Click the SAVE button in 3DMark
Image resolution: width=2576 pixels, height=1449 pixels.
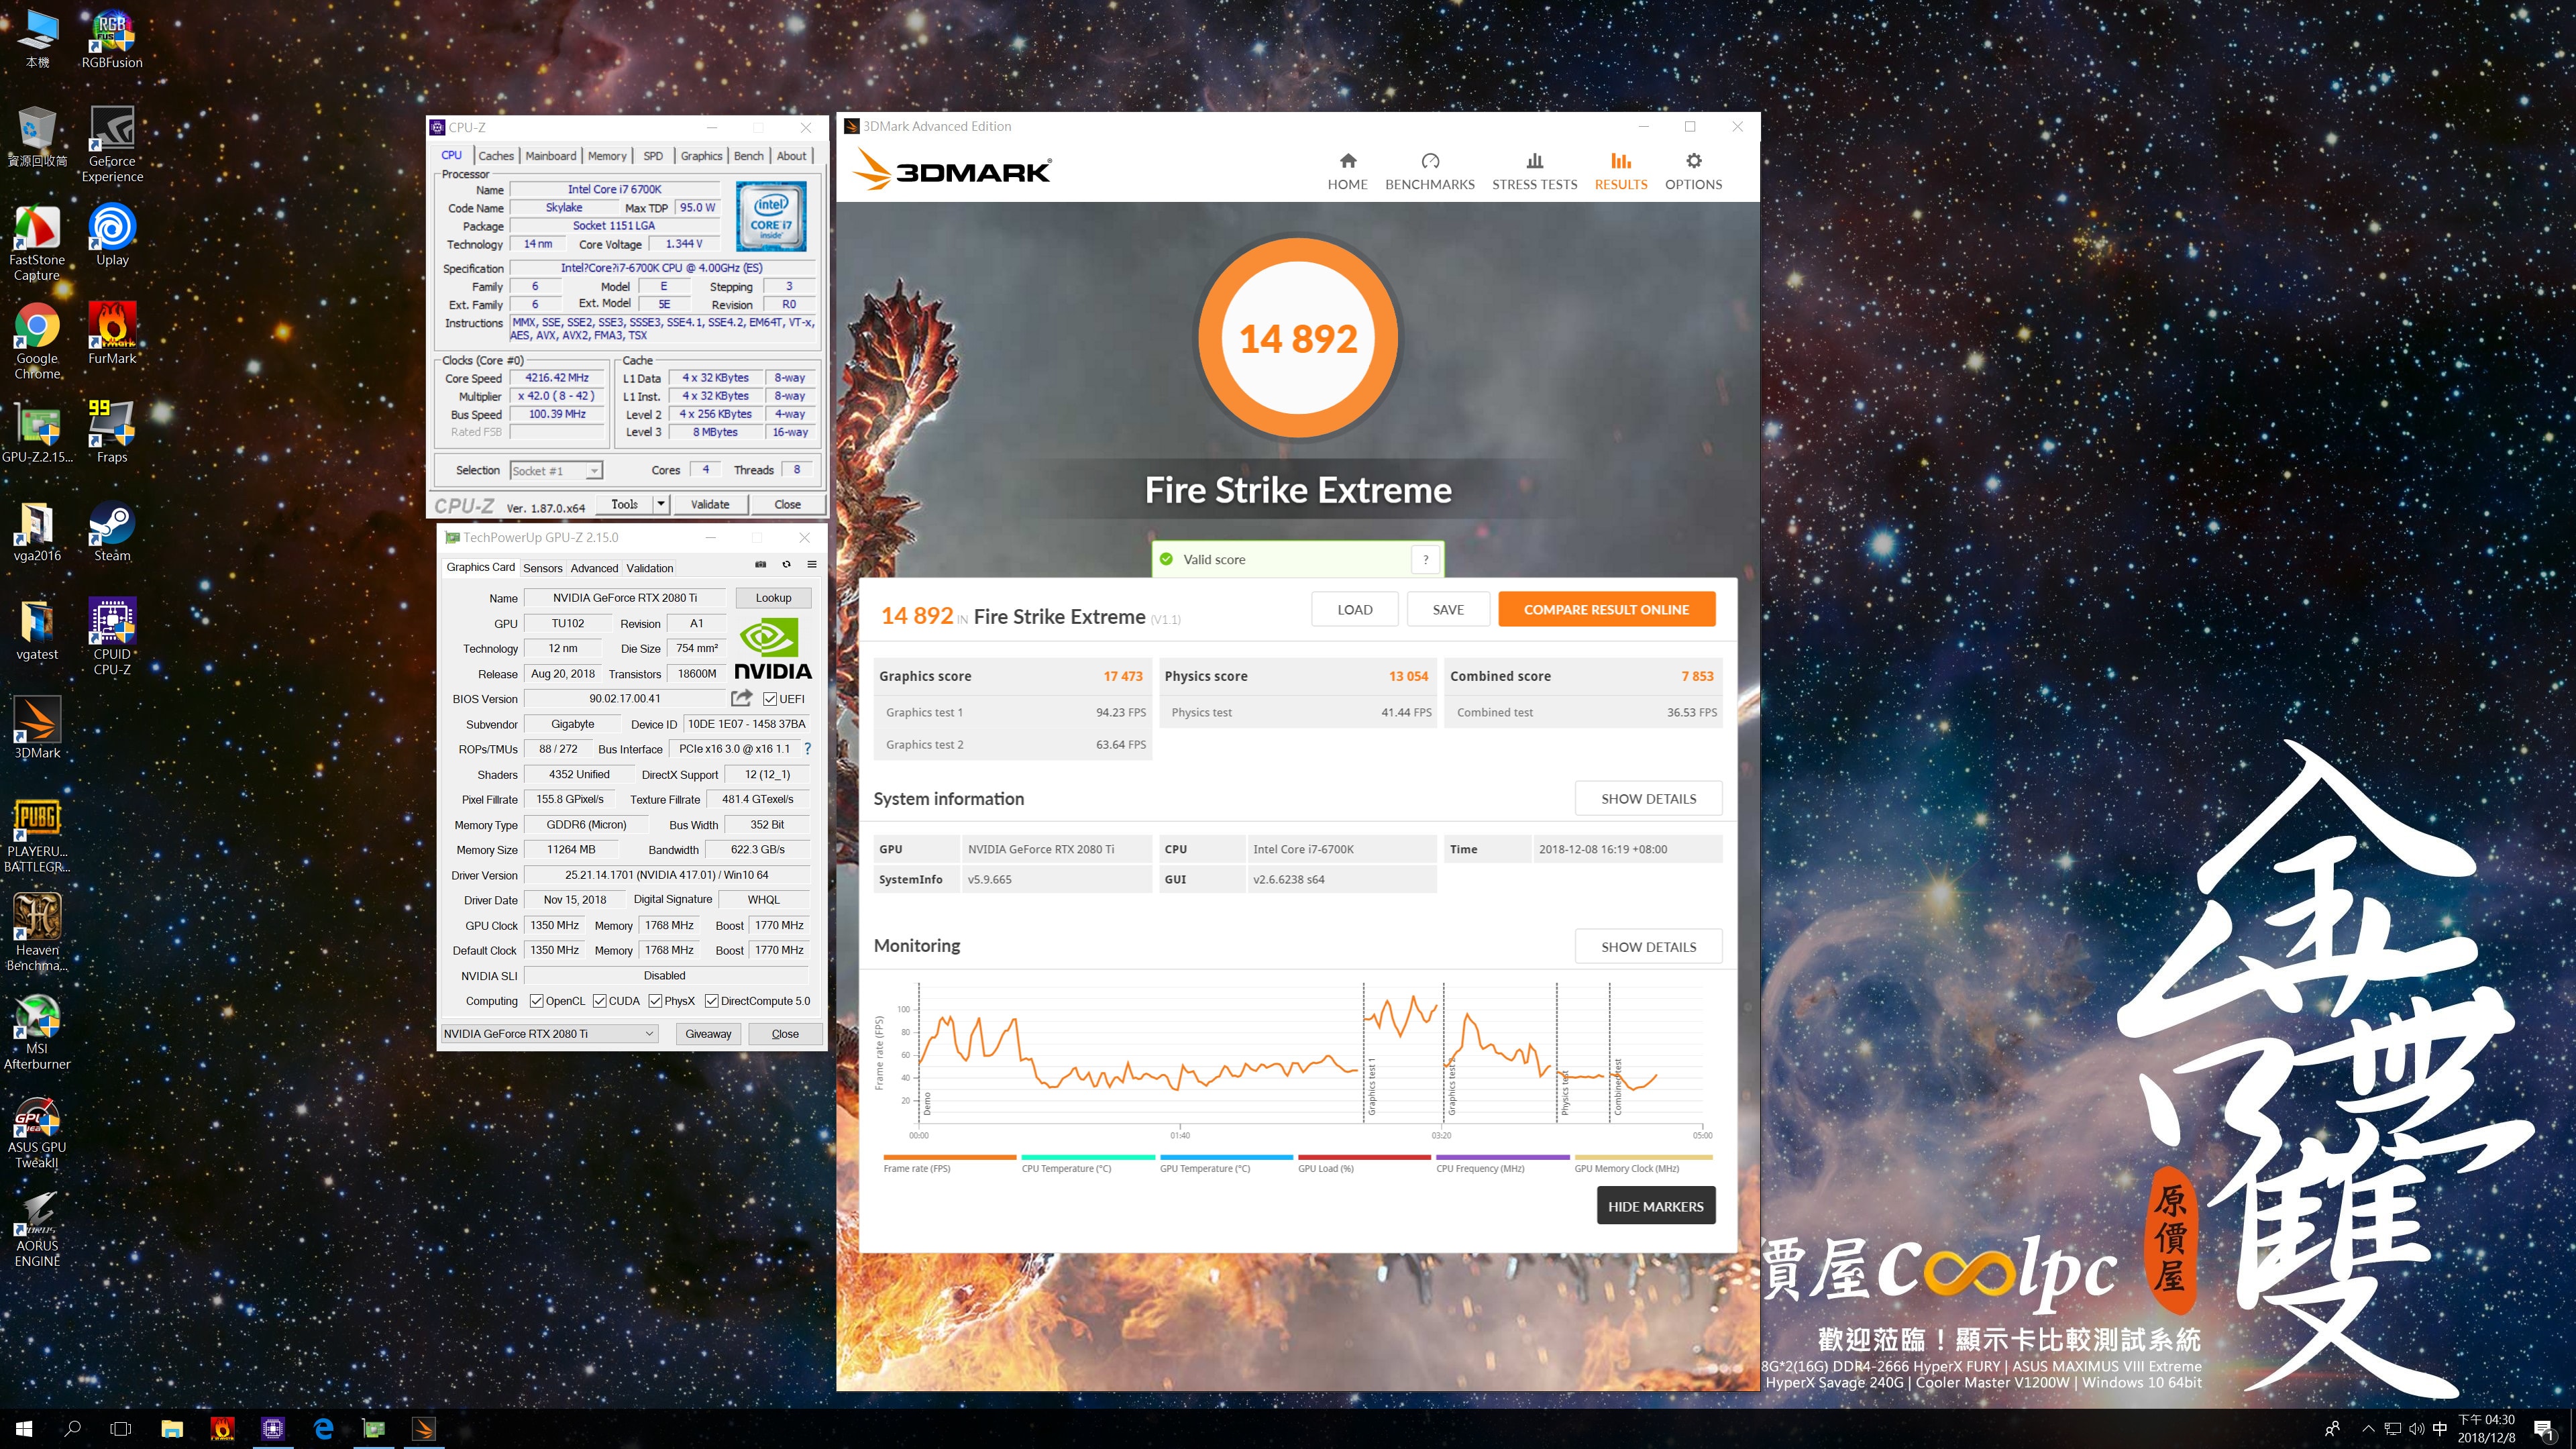[x=1447, y=609]
